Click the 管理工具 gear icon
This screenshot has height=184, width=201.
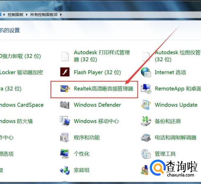146,154
